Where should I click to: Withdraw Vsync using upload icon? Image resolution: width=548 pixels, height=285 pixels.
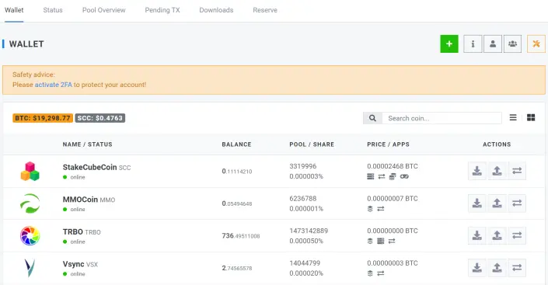497,268
